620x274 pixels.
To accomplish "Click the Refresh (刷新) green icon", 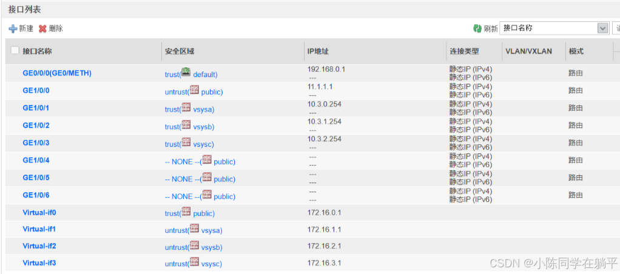I will click(x=477, y=28).
